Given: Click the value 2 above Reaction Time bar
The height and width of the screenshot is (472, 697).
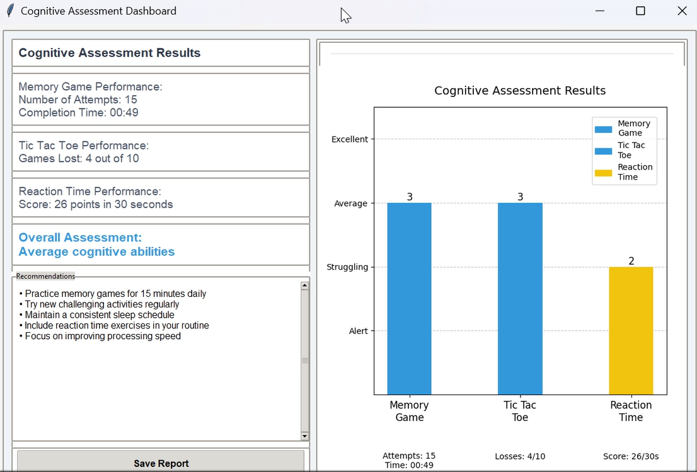Looking at the screenshot, I should coord(631,261).
